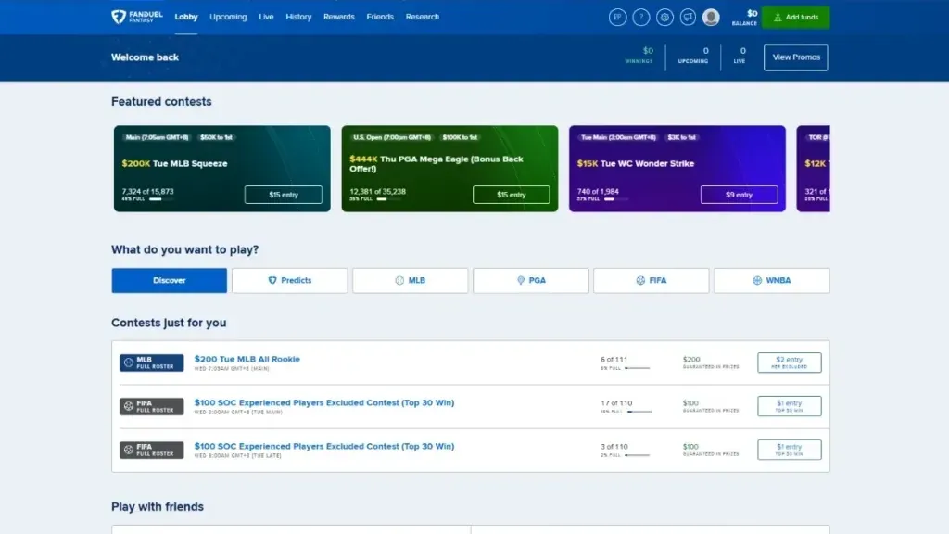
Task: Click the Add funds button
Action: click(795, 18)
